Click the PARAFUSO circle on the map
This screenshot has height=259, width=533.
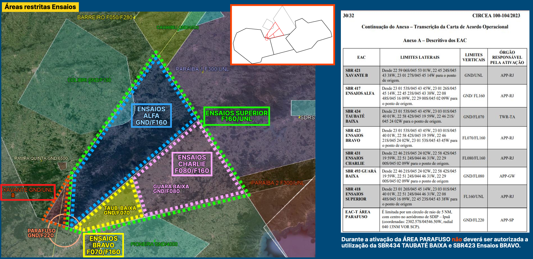(x=64, y=231)
